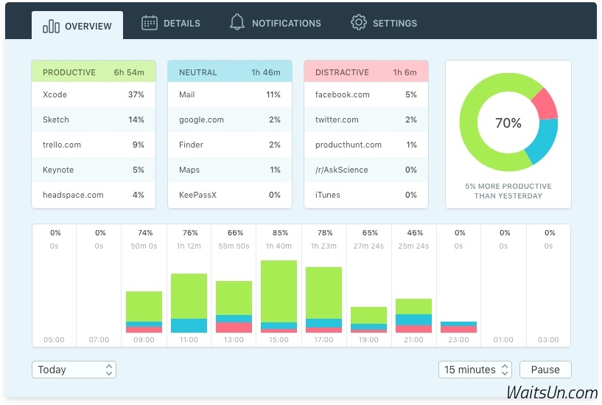The width and height of the screenshot is (602, 405).
Task: Click the Mail row in Neutral
Action: (229, 94)
